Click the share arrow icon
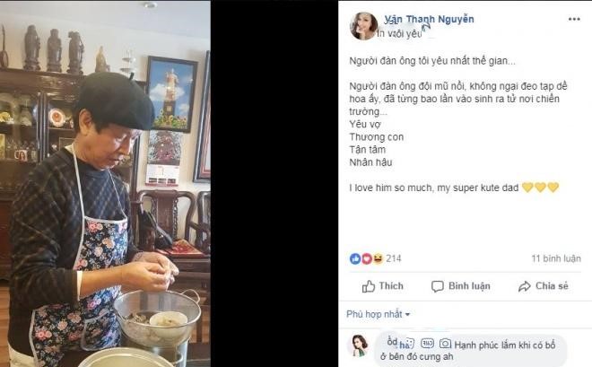Viewport: 592px width, 367px height. click(525, 286)
